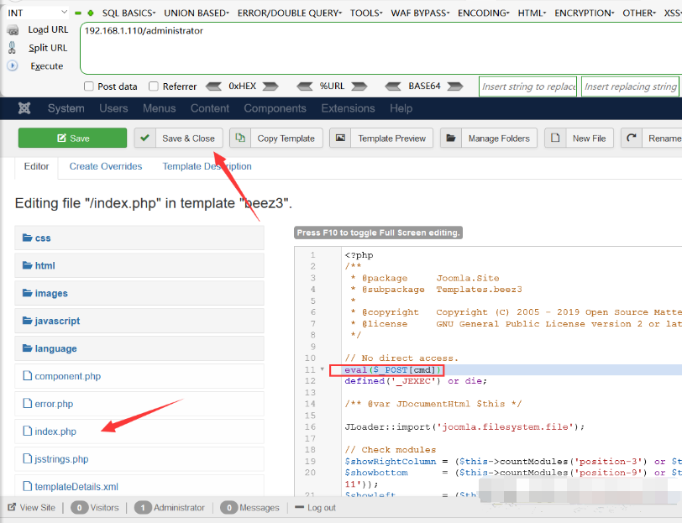Click the Insert replacing string field
The height and width of the screenshot is (523, 682).
pos(630,86)
